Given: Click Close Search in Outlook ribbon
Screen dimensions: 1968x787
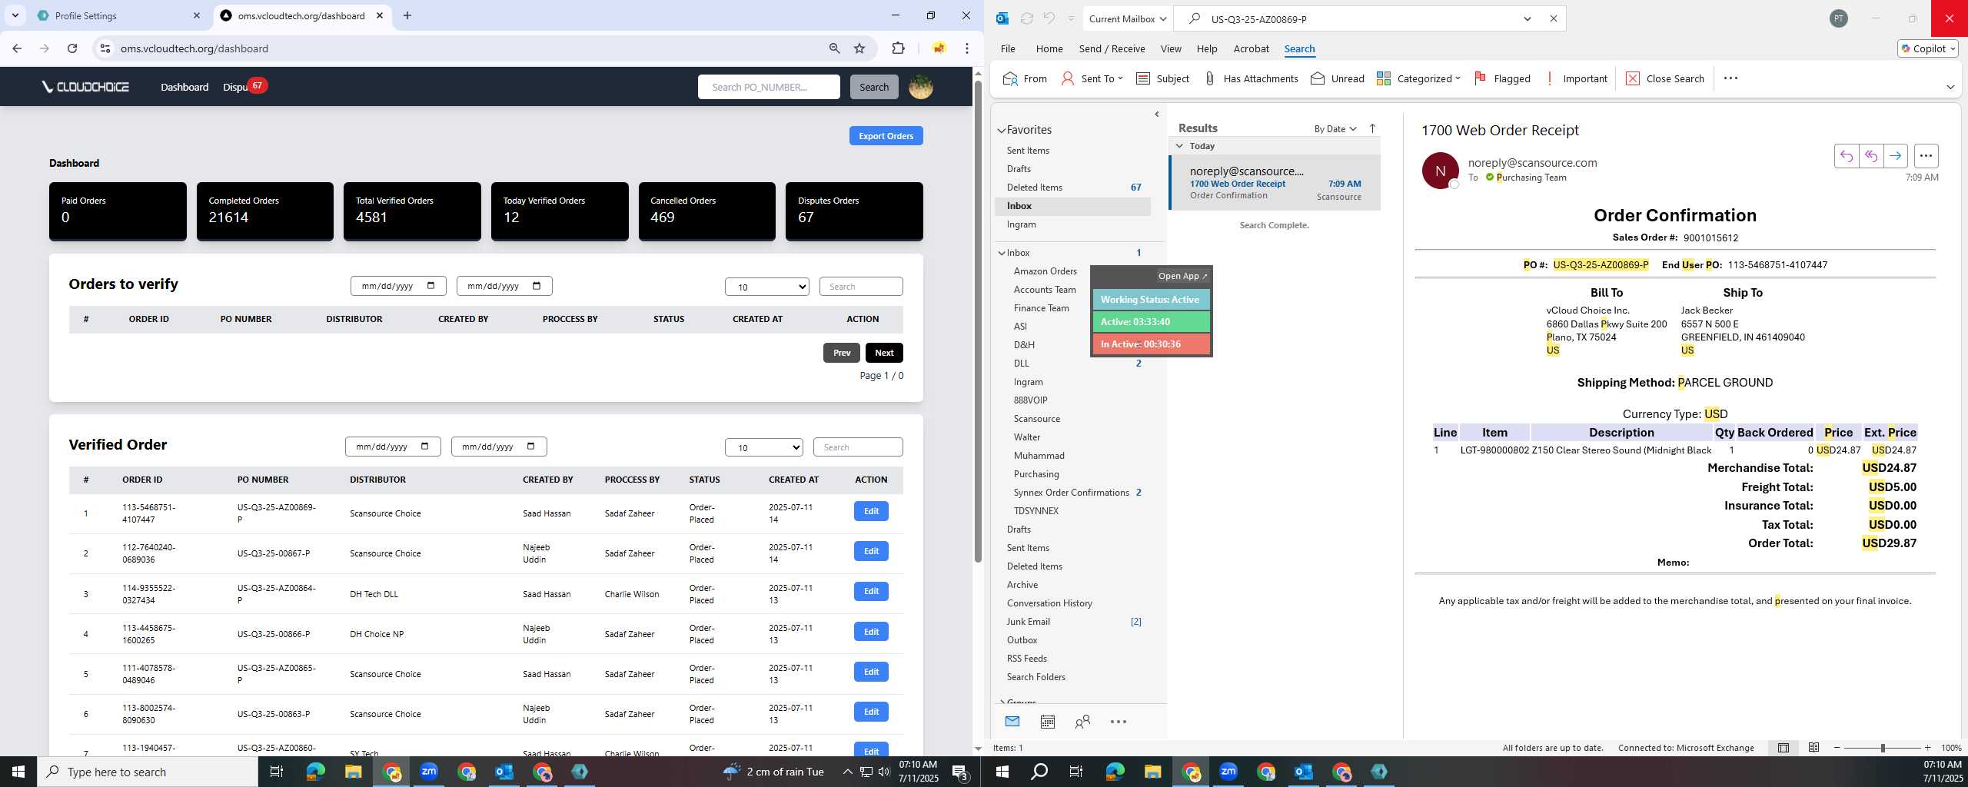Looking at the screenshot, I should [1665, 78].
